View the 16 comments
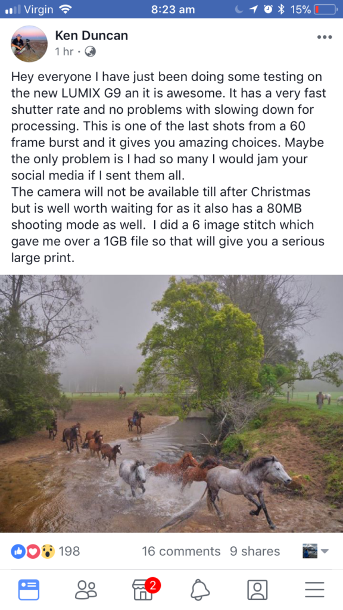 point(181,551)
